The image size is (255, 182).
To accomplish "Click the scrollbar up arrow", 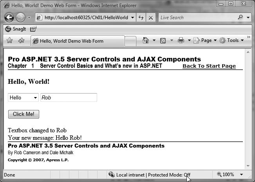I will 248,52.
